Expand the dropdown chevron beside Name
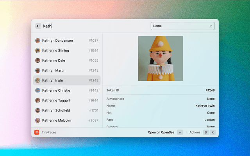The height and width of the screenshot is (156, 250). (x=211, y=26)
